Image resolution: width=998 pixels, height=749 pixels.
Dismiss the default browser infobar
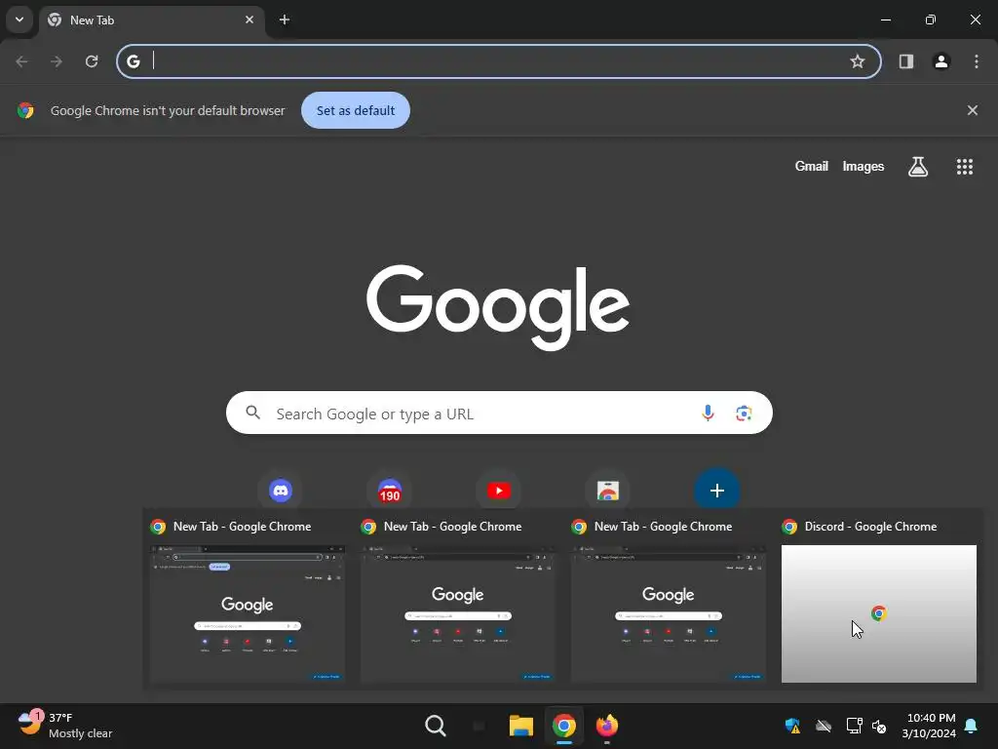tap(973, 110)
